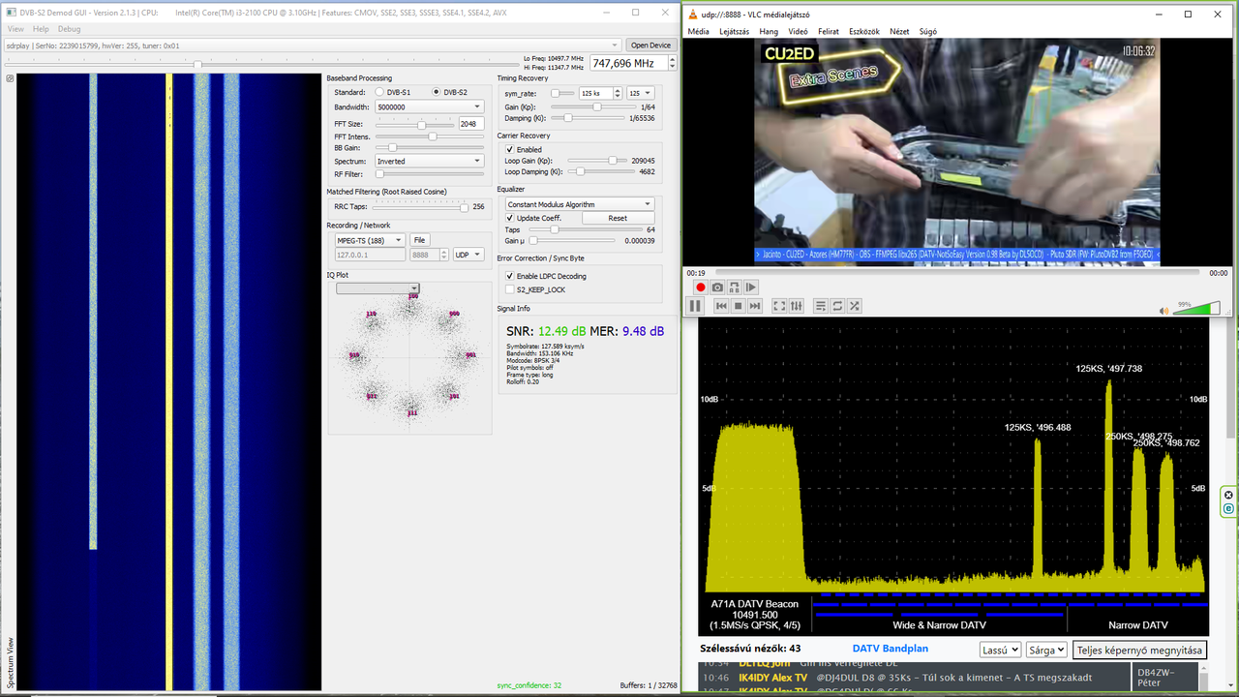1239x697 pixels.
Task: Open Lejátszás menu in VLC
Action: (x=734, y=32)
